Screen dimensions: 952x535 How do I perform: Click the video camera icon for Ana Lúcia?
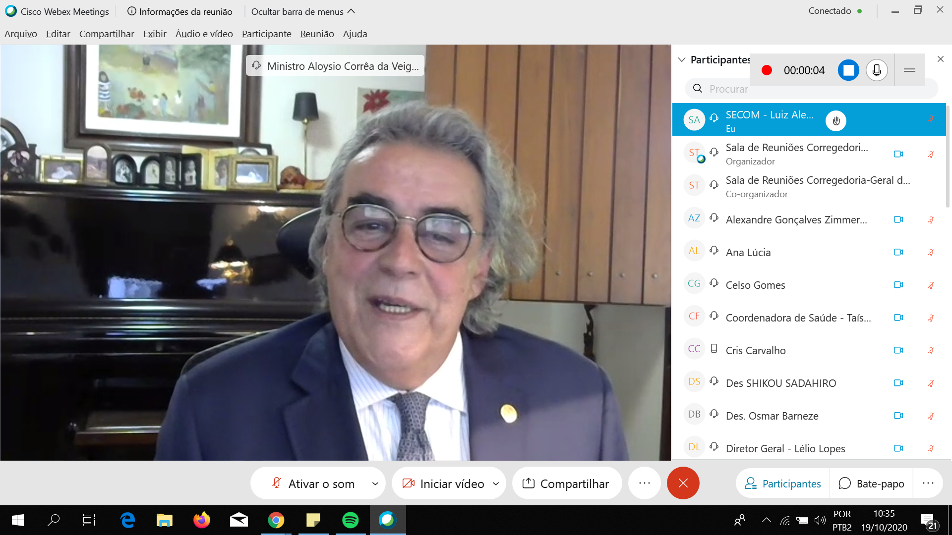point(898,252)
